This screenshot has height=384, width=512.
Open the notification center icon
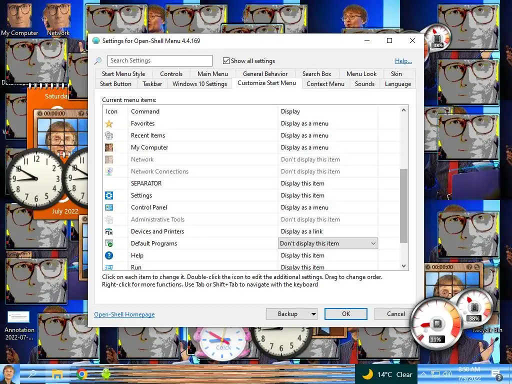click(496, 375)
